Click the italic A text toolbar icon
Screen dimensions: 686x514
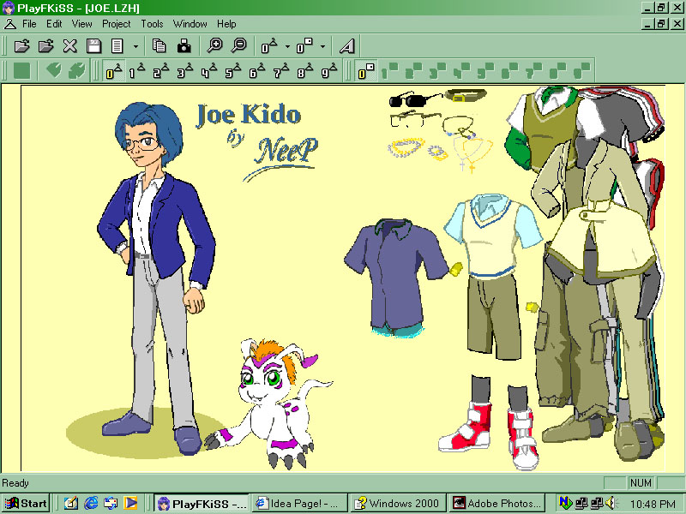click(x=347, y=45)
